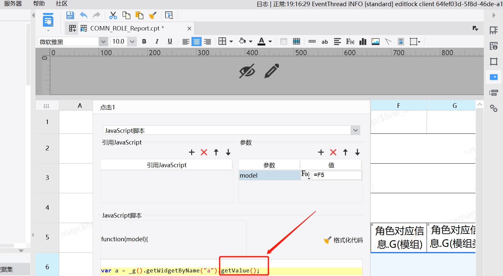Click the fill color paint bucket

click(x=243, y=41)
